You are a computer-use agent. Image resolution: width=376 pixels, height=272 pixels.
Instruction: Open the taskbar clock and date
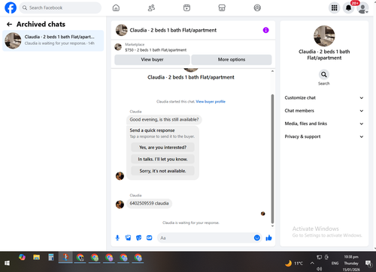(x=351, y=263)
